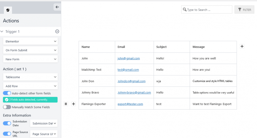Click the Type to Search field
This screenshot has height=138, width=257.
209,10
